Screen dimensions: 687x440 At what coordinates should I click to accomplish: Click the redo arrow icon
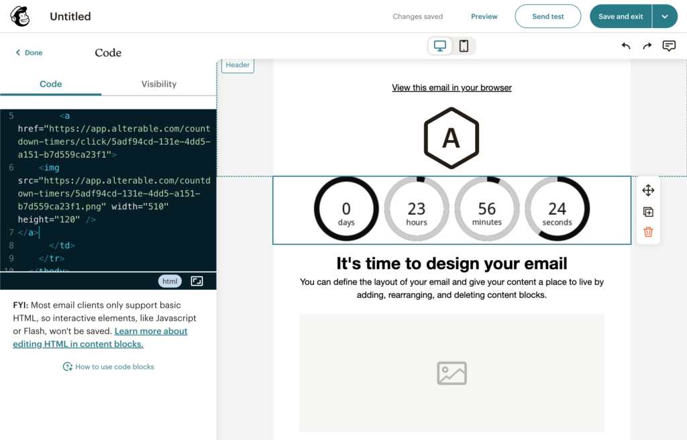646,46
